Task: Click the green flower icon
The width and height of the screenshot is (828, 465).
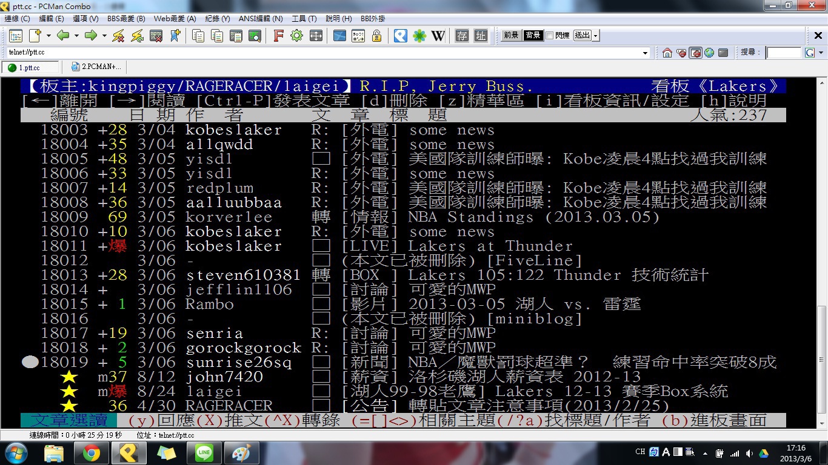Action: click(x=419, y=36)
